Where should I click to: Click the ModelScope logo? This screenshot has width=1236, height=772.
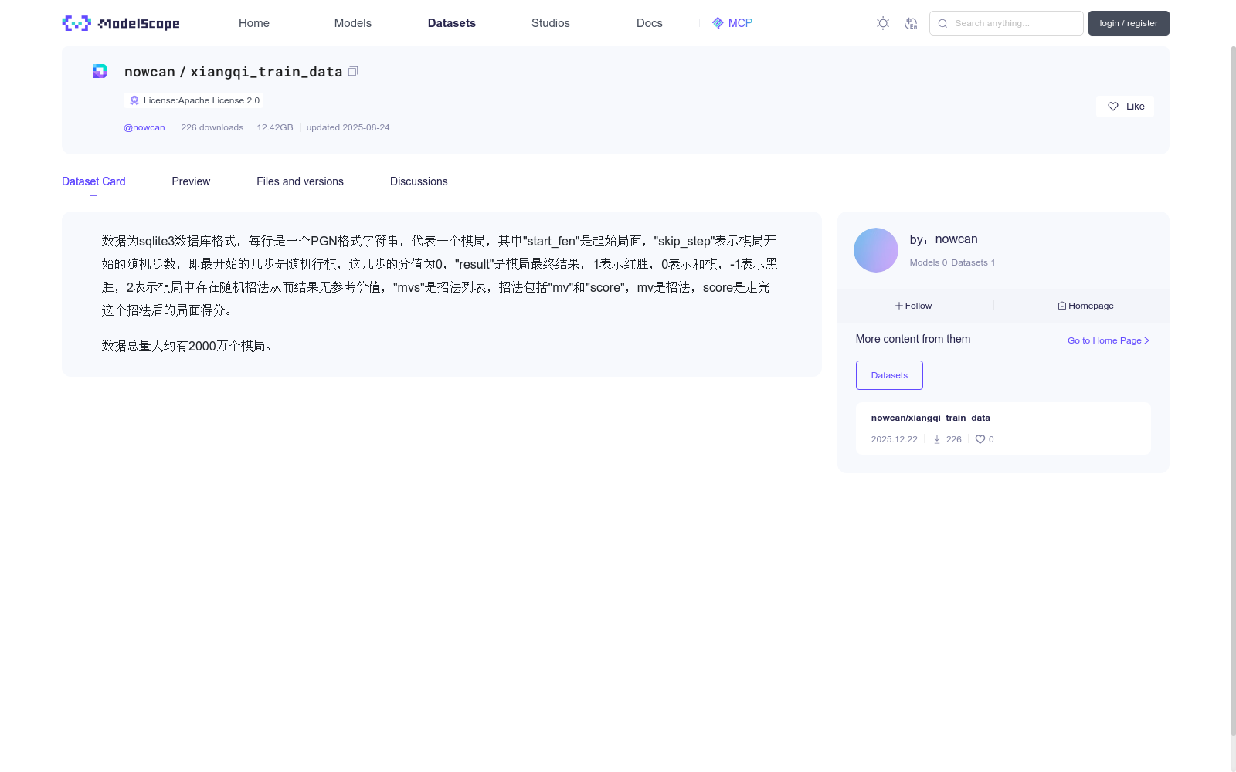tap(120, 23)
